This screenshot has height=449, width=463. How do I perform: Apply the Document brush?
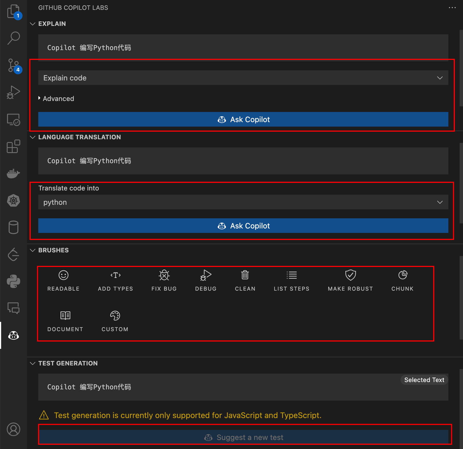[x=65, y=321]
